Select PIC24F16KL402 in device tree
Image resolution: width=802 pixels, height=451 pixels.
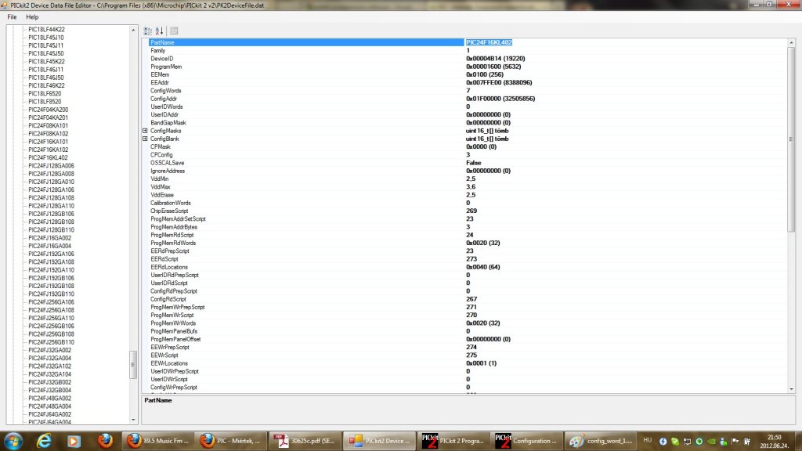coord(48,157)
